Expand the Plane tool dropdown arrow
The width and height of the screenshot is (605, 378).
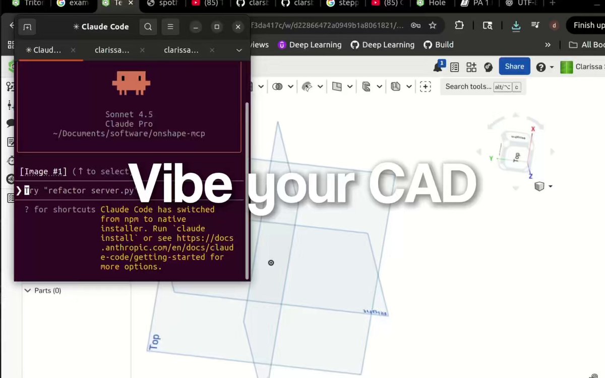[x=350, y=87]
